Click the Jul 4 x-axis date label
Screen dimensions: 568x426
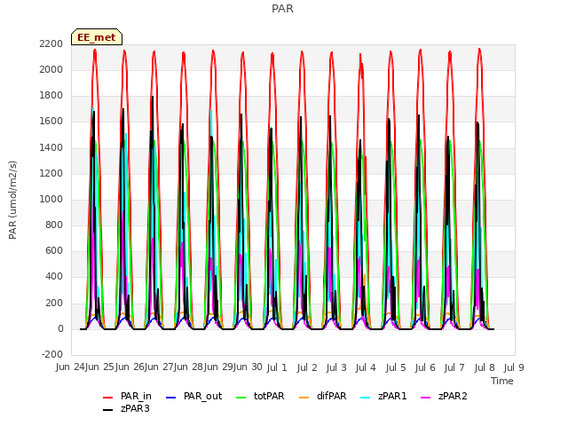366,367
